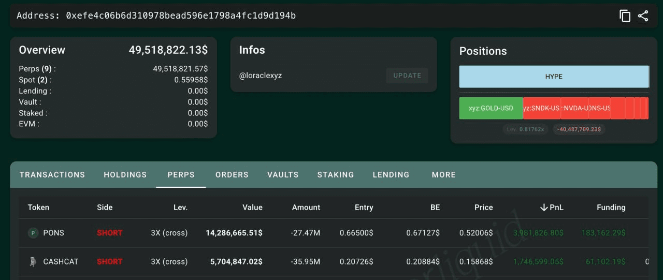Click CASHCAT PnL 1,746,599.05$

pyautogui.click(x=538, y=261)
